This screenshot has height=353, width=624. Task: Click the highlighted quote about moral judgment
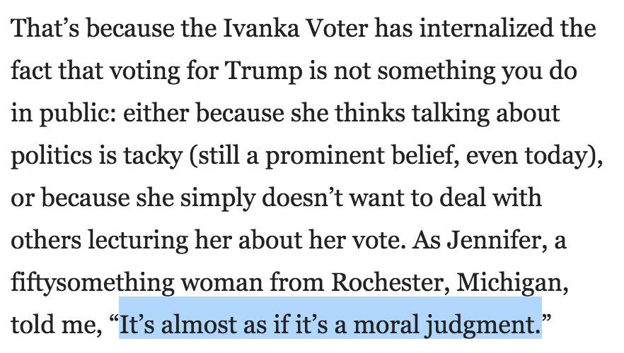click(x=330, y=325)
